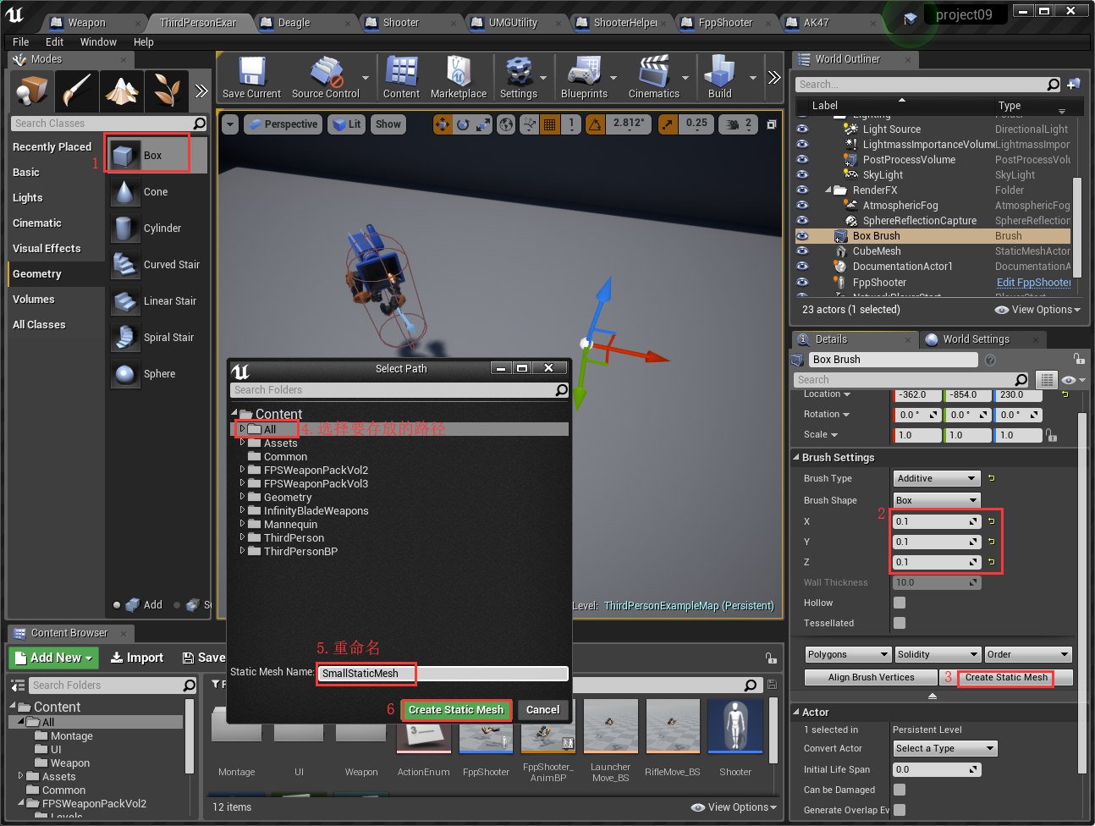Click Save Current toolbar icon

coord(251,77)
